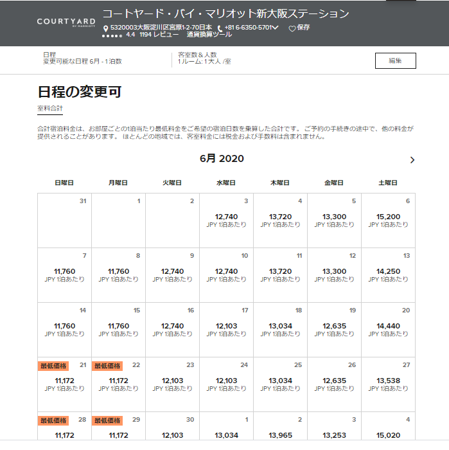Image resolution: width=449 pixels, height=450 pixels.
Task: Select the 室料合計 tab
Action: (50, 109)
